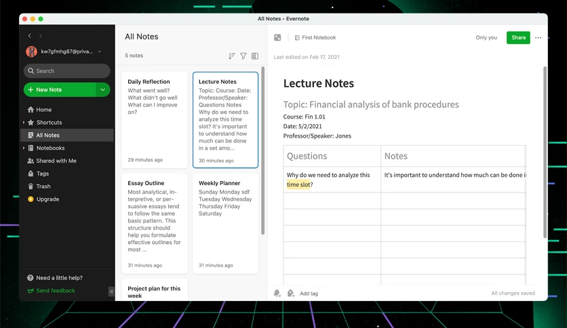Click the note editor vertical scrollbar

coord(545,152)
